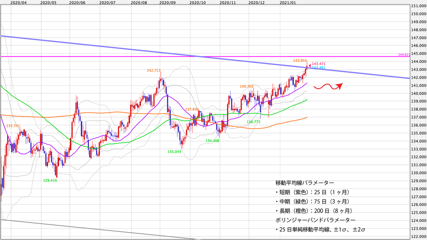Click the 2020/08 date label

coord(139,2)
